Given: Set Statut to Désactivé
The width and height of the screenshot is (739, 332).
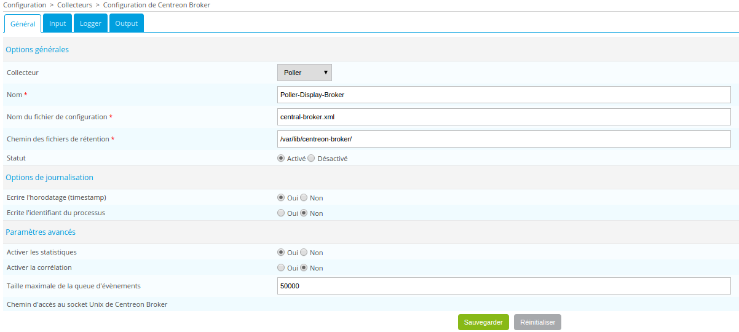Looking at the screenshot, I should point(311,158).
